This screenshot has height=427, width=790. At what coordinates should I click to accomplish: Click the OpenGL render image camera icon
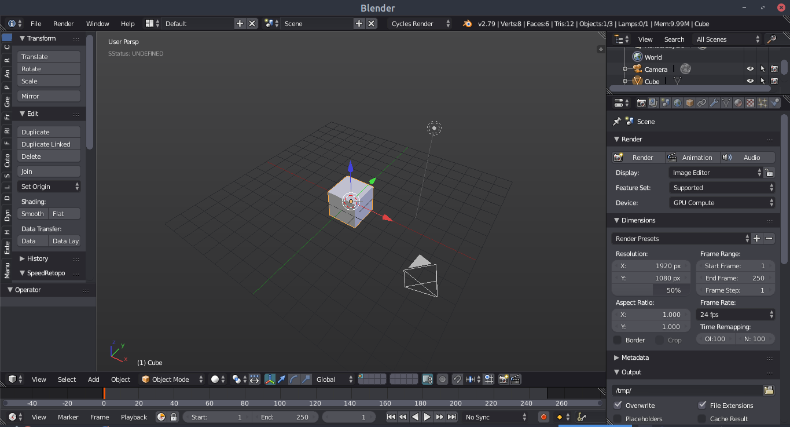click(504, 379)
